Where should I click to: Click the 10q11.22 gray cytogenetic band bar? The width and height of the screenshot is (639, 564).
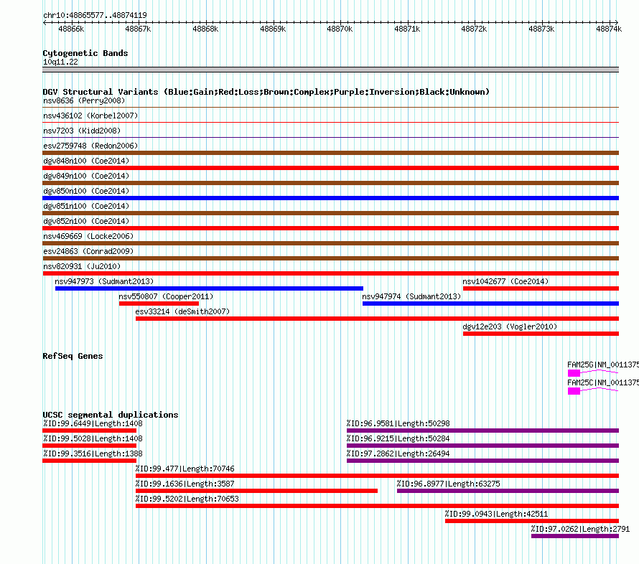(330, 70)
